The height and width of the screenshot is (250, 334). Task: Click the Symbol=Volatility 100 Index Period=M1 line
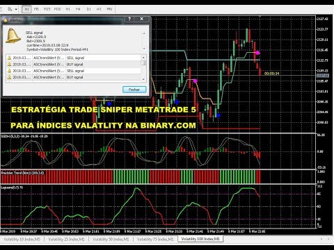pos(57,49)
